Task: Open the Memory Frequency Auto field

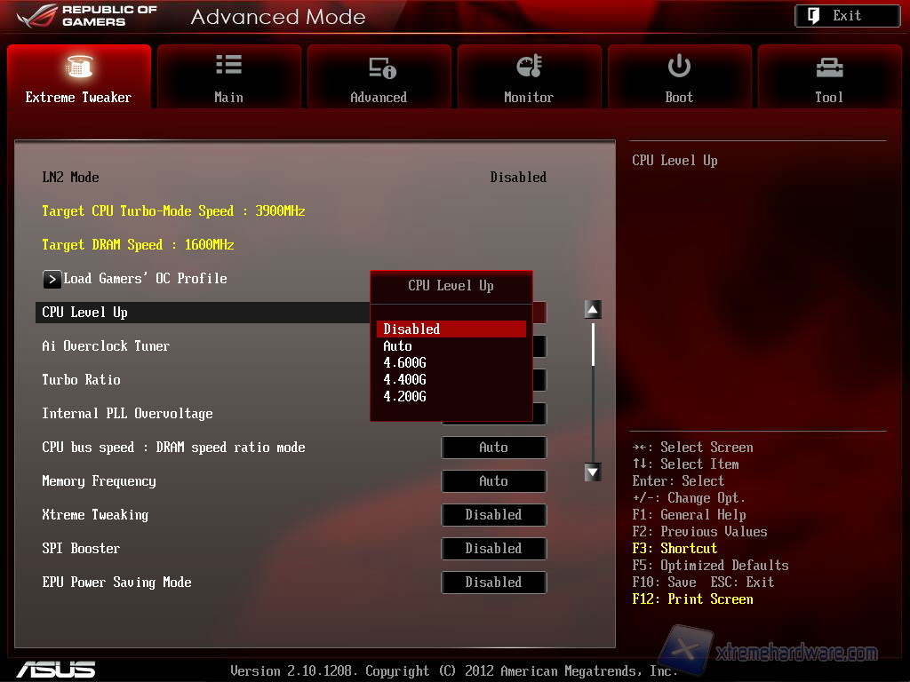Action: point(493,481)
